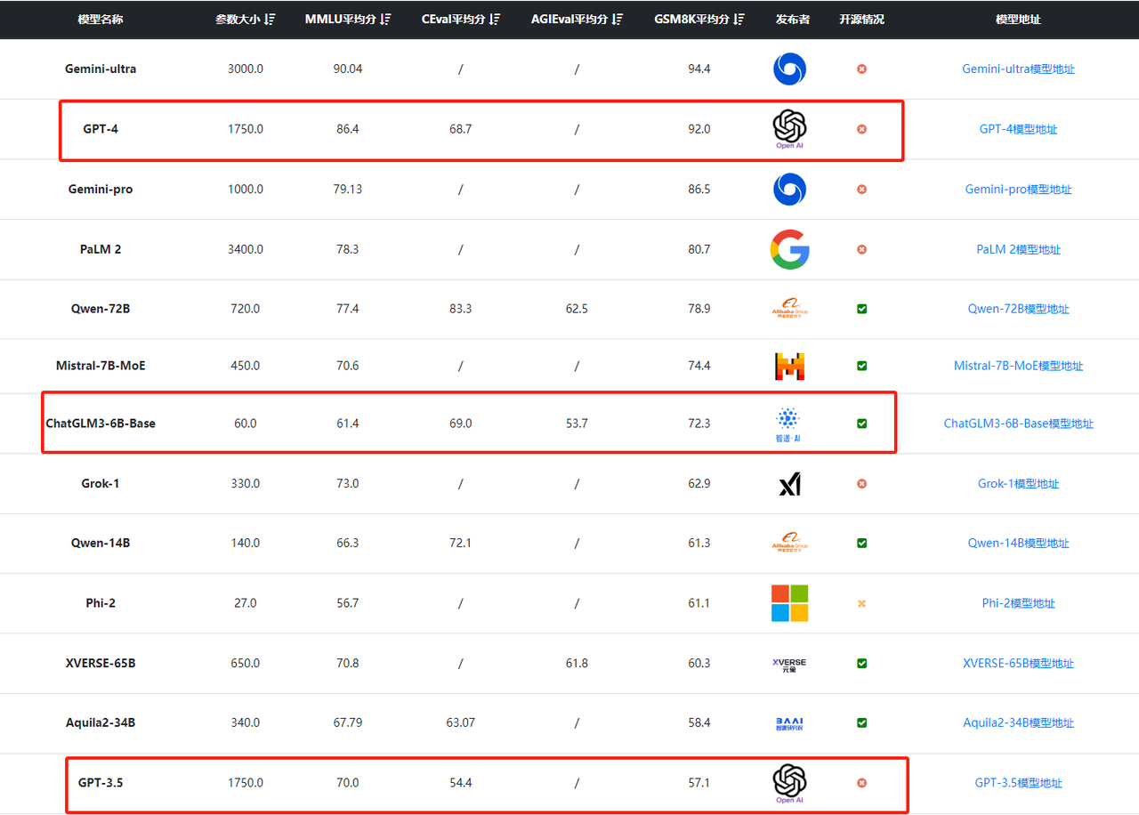Click the 开源情况 column header
Image resolution: width=1139 pixels, height=815 pixels.
point(861,20)
